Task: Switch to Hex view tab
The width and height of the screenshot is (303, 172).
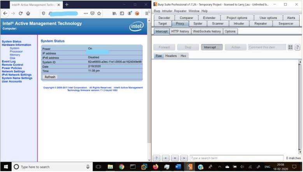Action: [183, 56]
